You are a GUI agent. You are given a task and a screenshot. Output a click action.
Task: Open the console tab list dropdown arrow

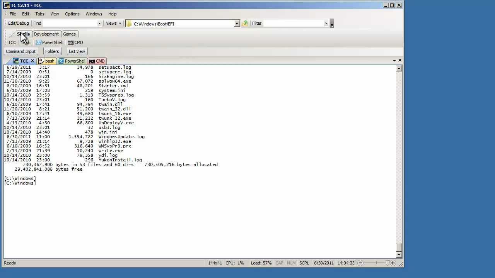[394, 61]
